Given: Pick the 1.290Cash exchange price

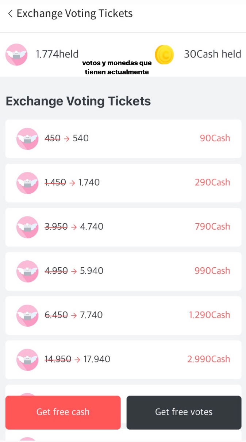Looking at the screenshot, I should tap(209, 315).
